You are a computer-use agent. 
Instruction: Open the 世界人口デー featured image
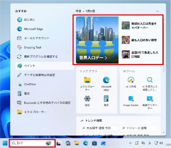(x=97, y=40)
